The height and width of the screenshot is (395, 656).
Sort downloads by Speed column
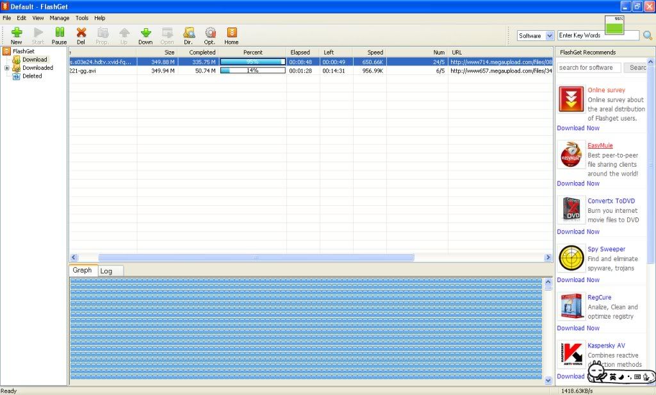coord(370,53)
